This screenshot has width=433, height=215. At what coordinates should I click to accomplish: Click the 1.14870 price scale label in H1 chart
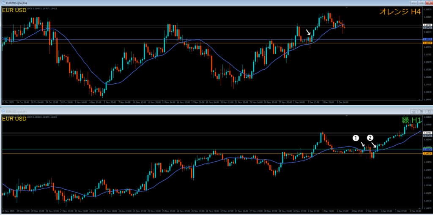pyautogui.click(x=427, y=208)
